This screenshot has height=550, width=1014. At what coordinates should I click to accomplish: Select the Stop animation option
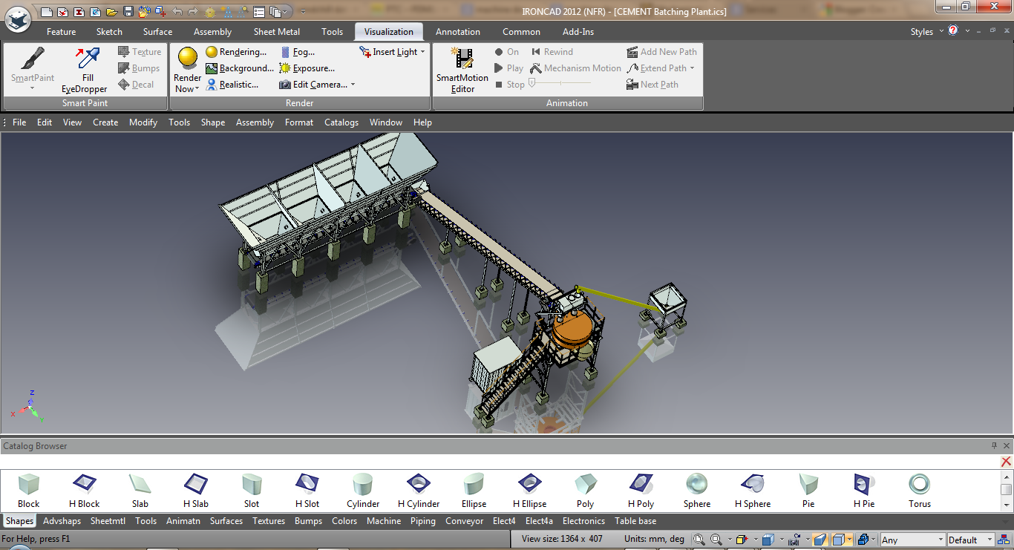[x=511, y=84]
